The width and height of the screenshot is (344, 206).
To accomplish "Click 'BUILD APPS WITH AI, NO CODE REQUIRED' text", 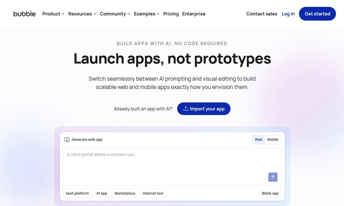I will pos(172,43).
